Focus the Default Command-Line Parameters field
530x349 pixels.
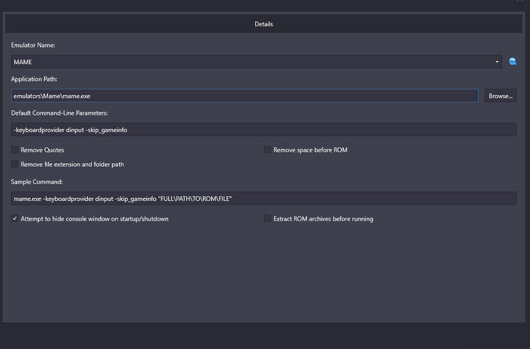point(264,129)
